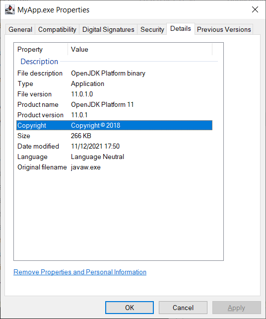Click the Language Neutral value
Screen dimensions: 266x319
(98, 157)
